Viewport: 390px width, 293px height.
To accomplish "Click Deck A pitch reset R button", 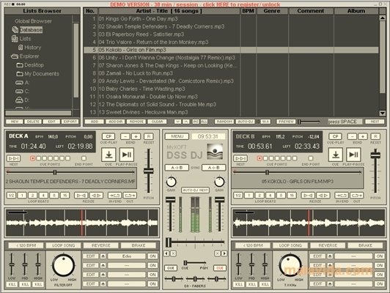I will click(x=149, y=136).
